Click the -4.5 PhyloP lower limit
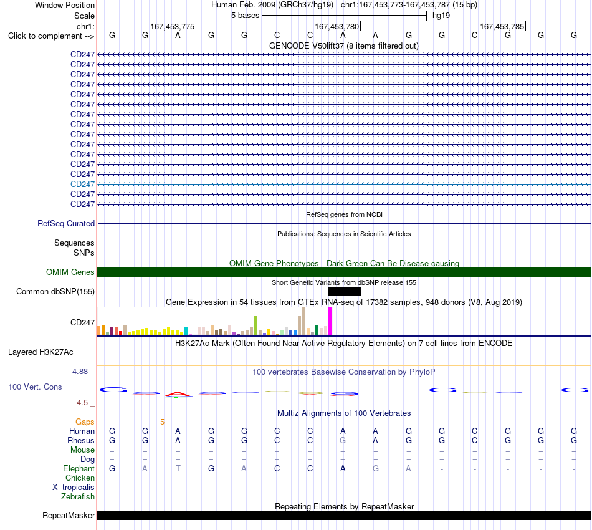Screen dimensions: 592x530 pos(81,403)
